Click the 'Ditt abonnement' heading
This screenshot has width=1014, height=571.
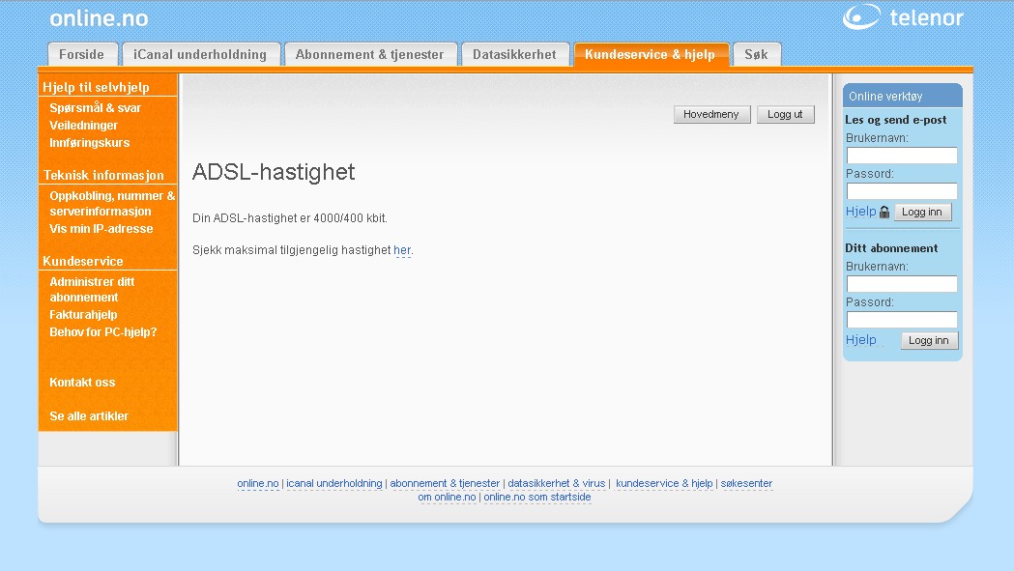point(891,248)
